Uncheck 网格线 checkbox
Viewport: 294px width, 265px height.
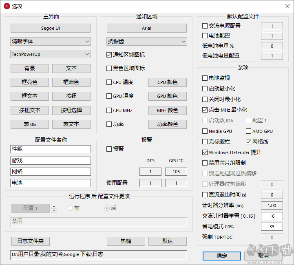[x=248, y=142]
